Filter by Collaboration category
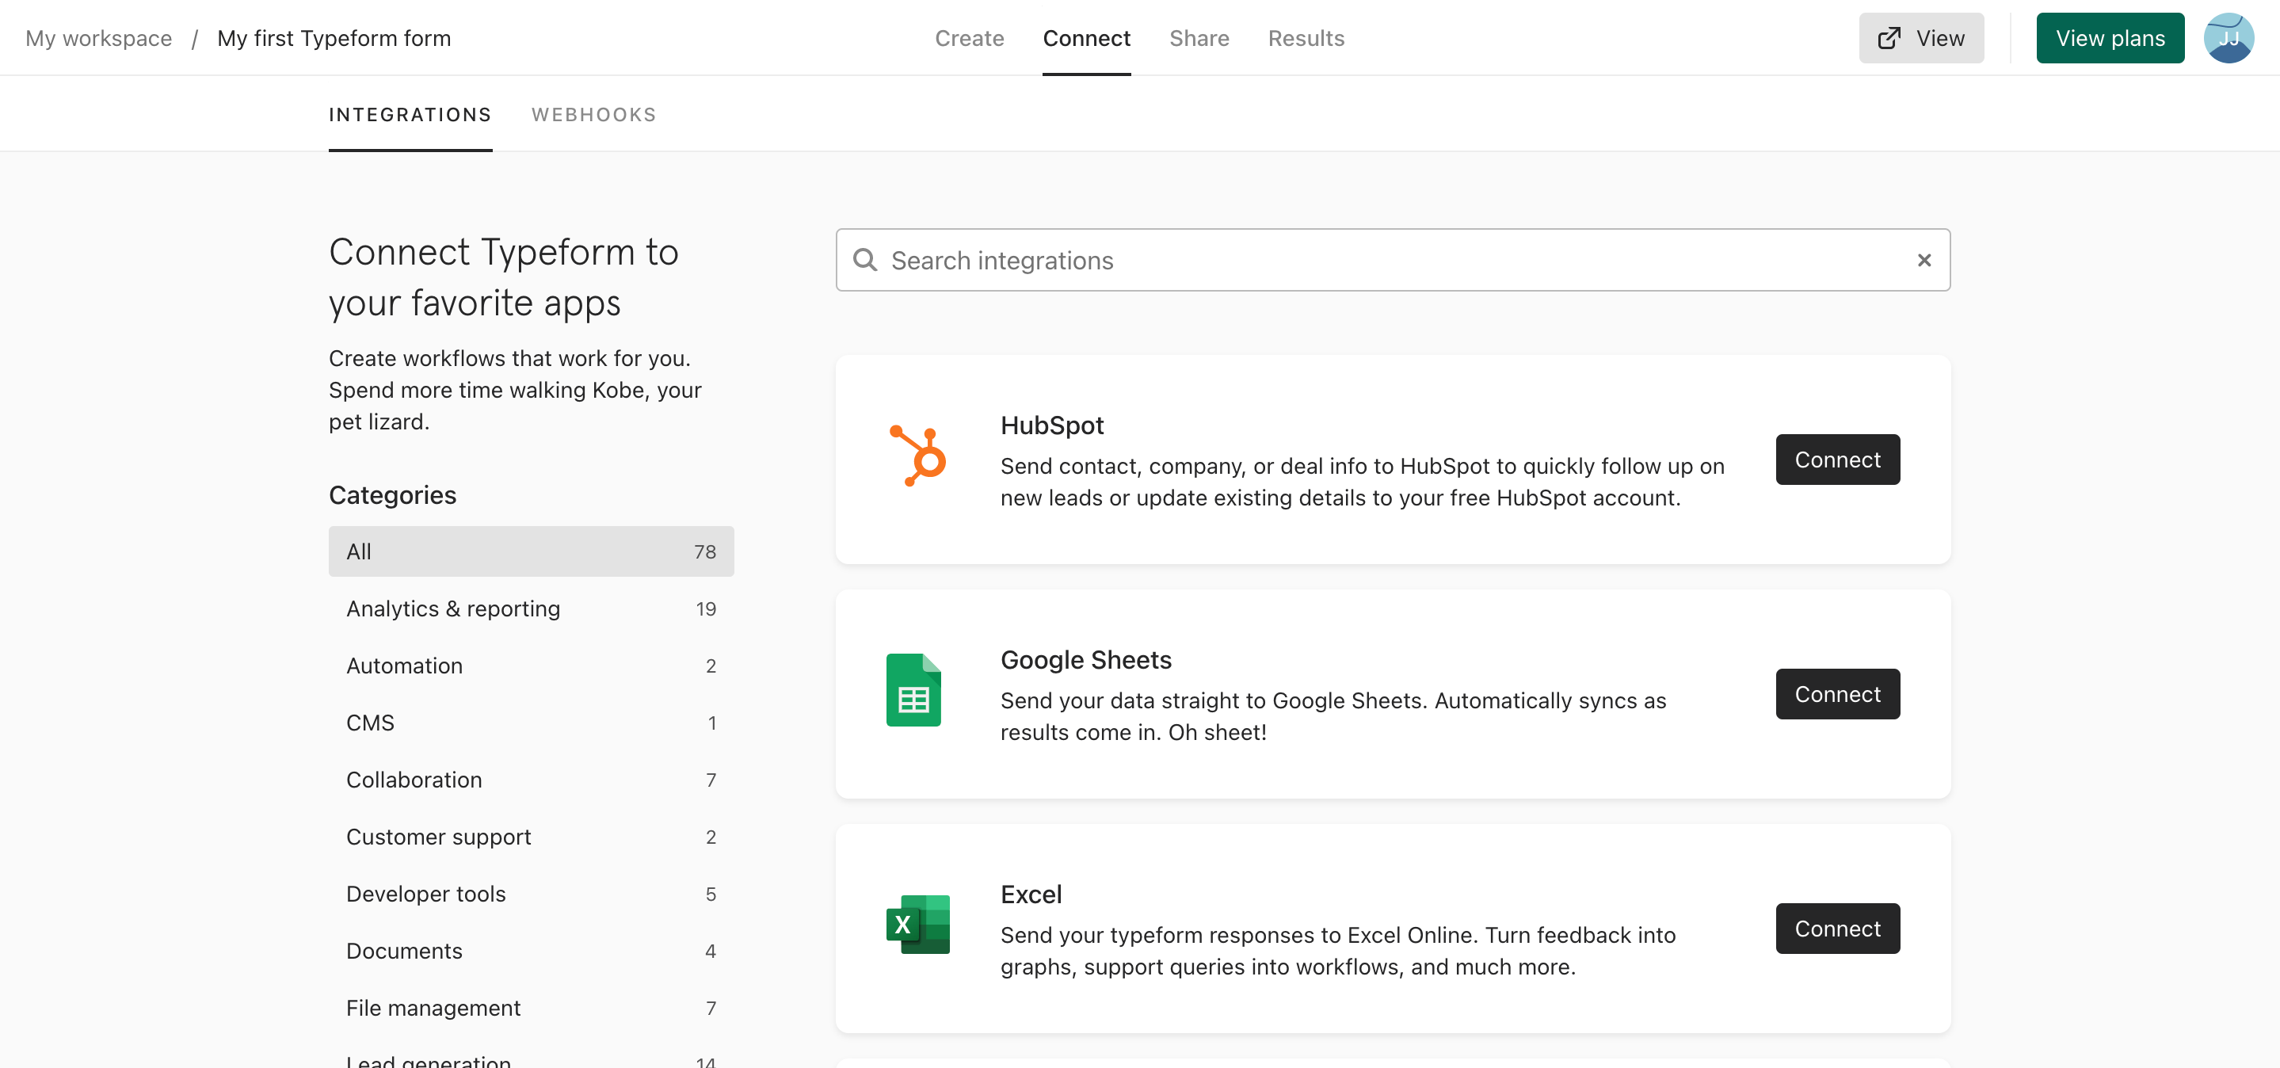 tap(530, 780)
